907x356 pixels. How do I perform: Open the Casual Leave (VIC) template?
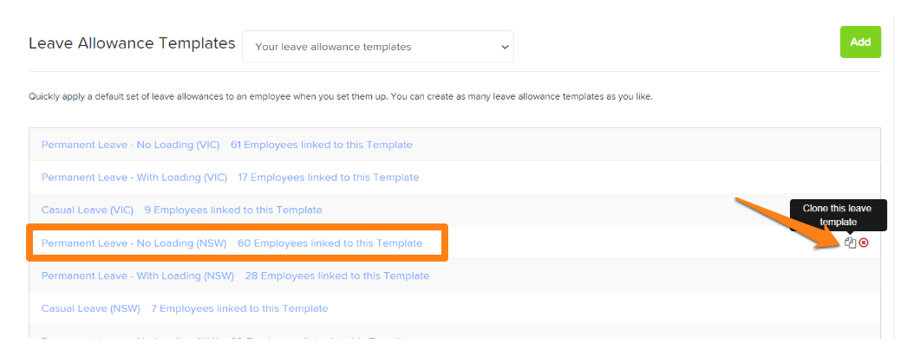click(x=88, y=210)
